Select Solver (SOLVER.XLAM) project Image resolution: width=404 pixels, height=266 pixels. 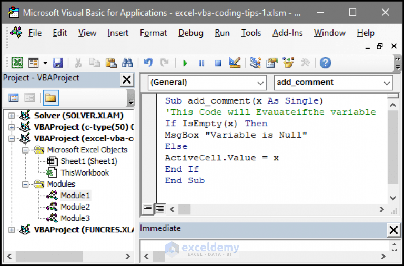pyautogui.click(x=78, y=116)
